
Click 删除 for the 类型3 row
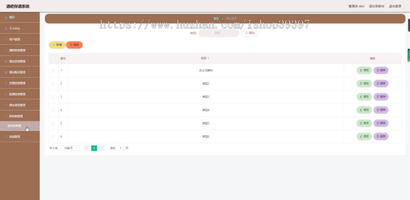pos(381,97)
